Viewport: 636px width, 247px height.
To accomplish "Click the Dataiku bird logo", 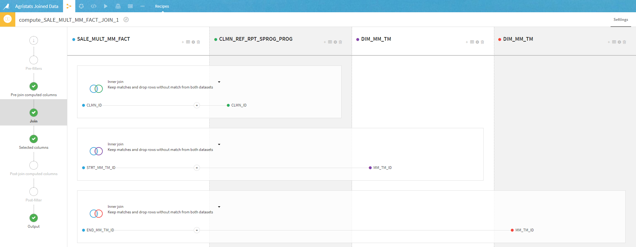I will [x=6, y=6].
